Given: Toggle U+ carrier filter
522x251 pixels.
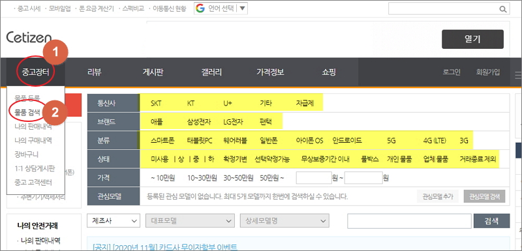Looking at the screenshot, I should coord(228,103).
